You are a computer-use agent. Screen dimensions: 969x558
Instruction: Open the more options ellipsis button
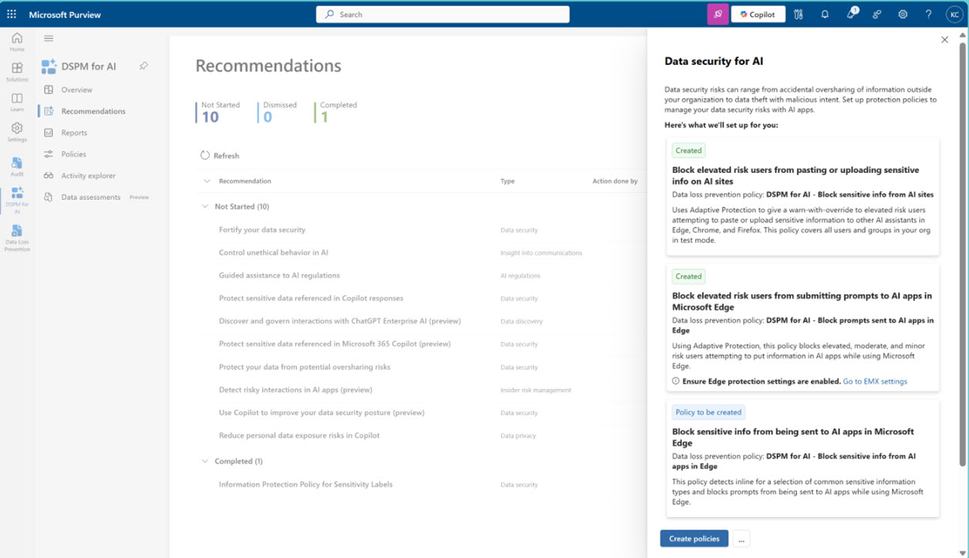741,539
